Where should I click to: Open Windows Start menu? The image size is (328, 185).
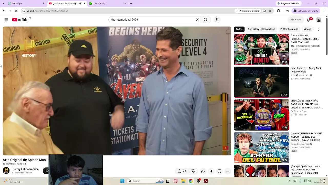[x=122, y=181]
